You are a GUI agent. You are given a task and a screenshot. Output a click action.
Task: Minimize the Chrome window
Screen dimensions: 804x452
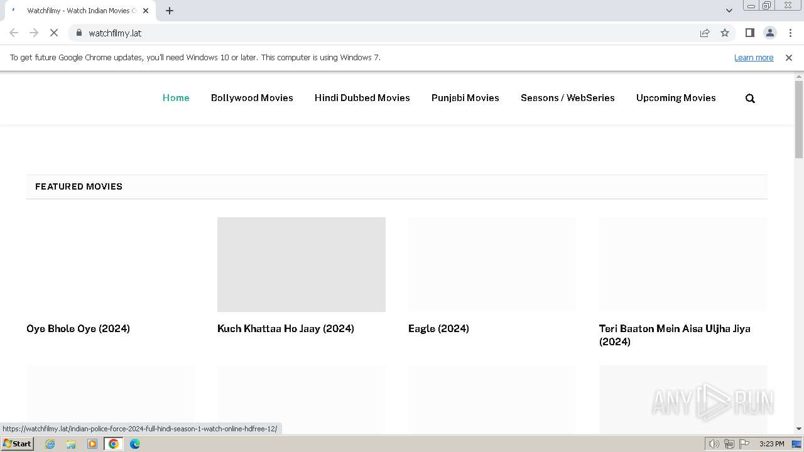751,6
